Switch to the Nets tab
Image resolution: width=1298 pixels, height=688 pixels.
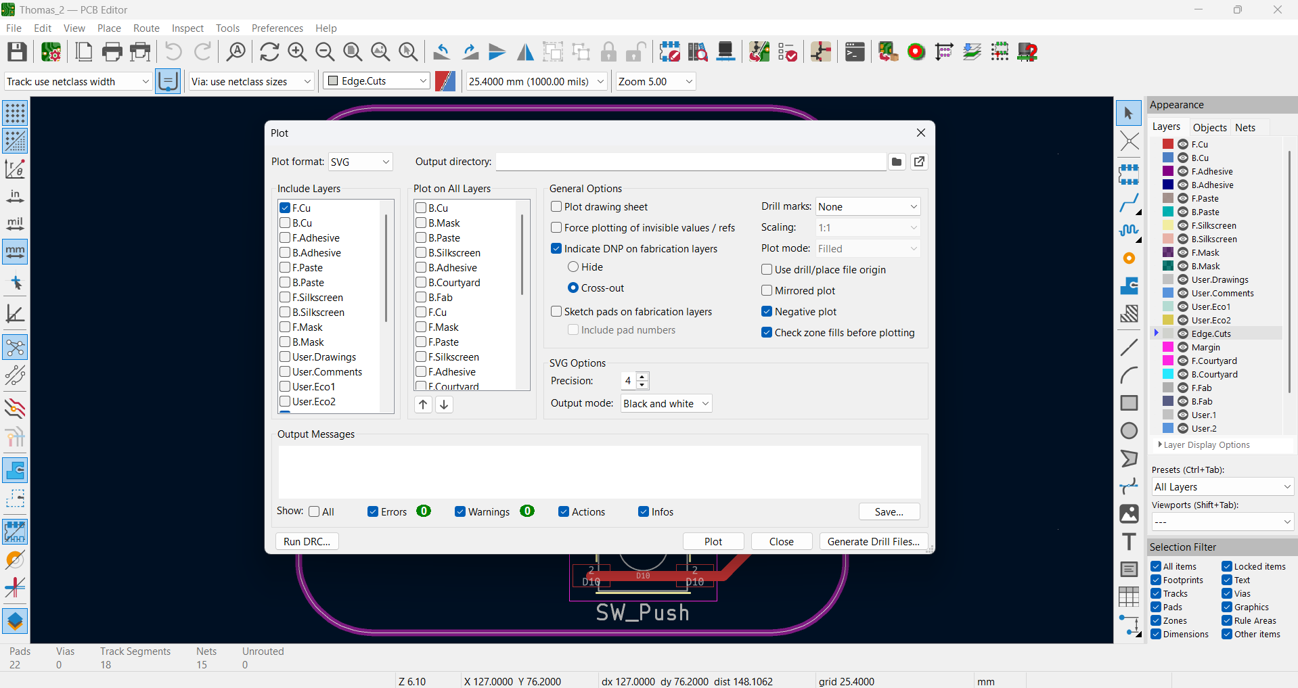pyautogui.click(x=1245, y=127)
